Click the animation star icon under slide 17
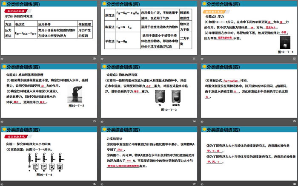Viewport: 298px width, 186px height. pyautogui.click(x=102, y=183)
